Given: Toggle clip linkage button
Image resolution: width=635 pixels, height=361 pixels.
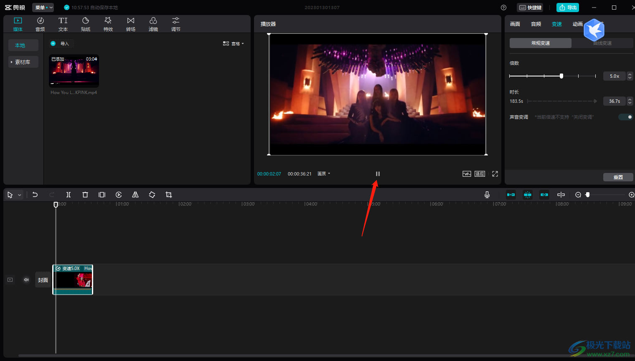Looking at the screenshot, I should click(x=544, y=195).
